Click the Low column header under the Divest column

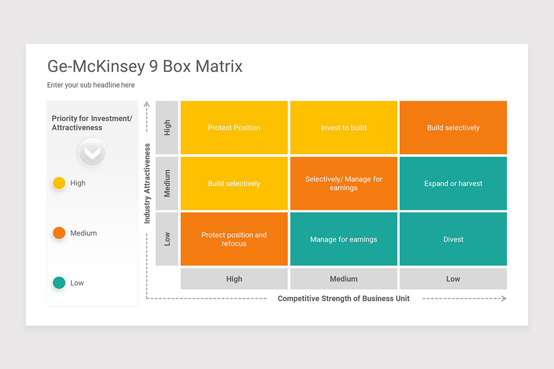[453, 279]
